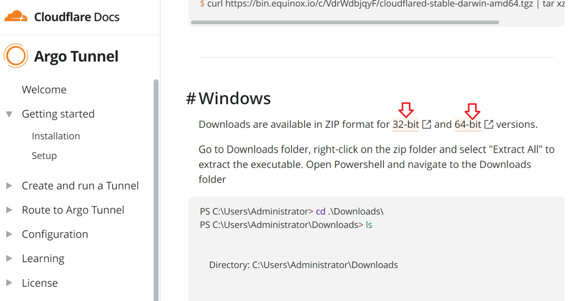Viewport: 574px width, 301px height.
Task: Click the 32-bit download link
Action: click(406, 124)
